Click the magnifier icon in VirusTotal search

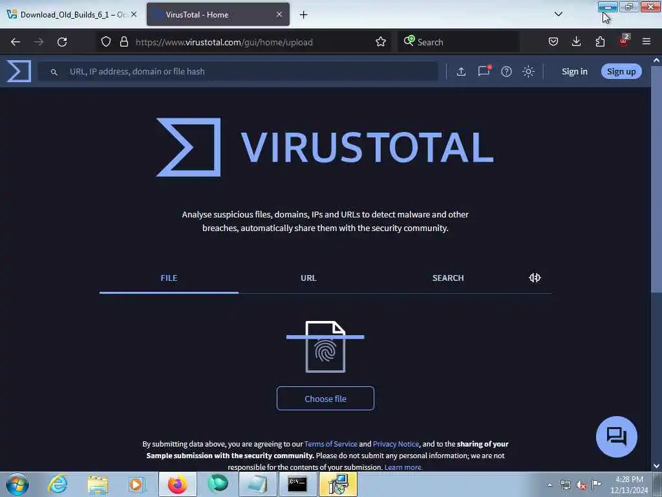pos(54,72)
